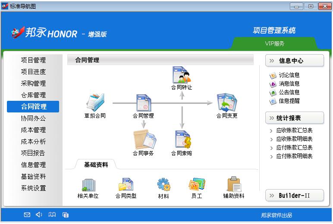Open the 合同索赔 contract claim icon
The width and height of the screenshot is (333, 224).
[x=182, y=140]
